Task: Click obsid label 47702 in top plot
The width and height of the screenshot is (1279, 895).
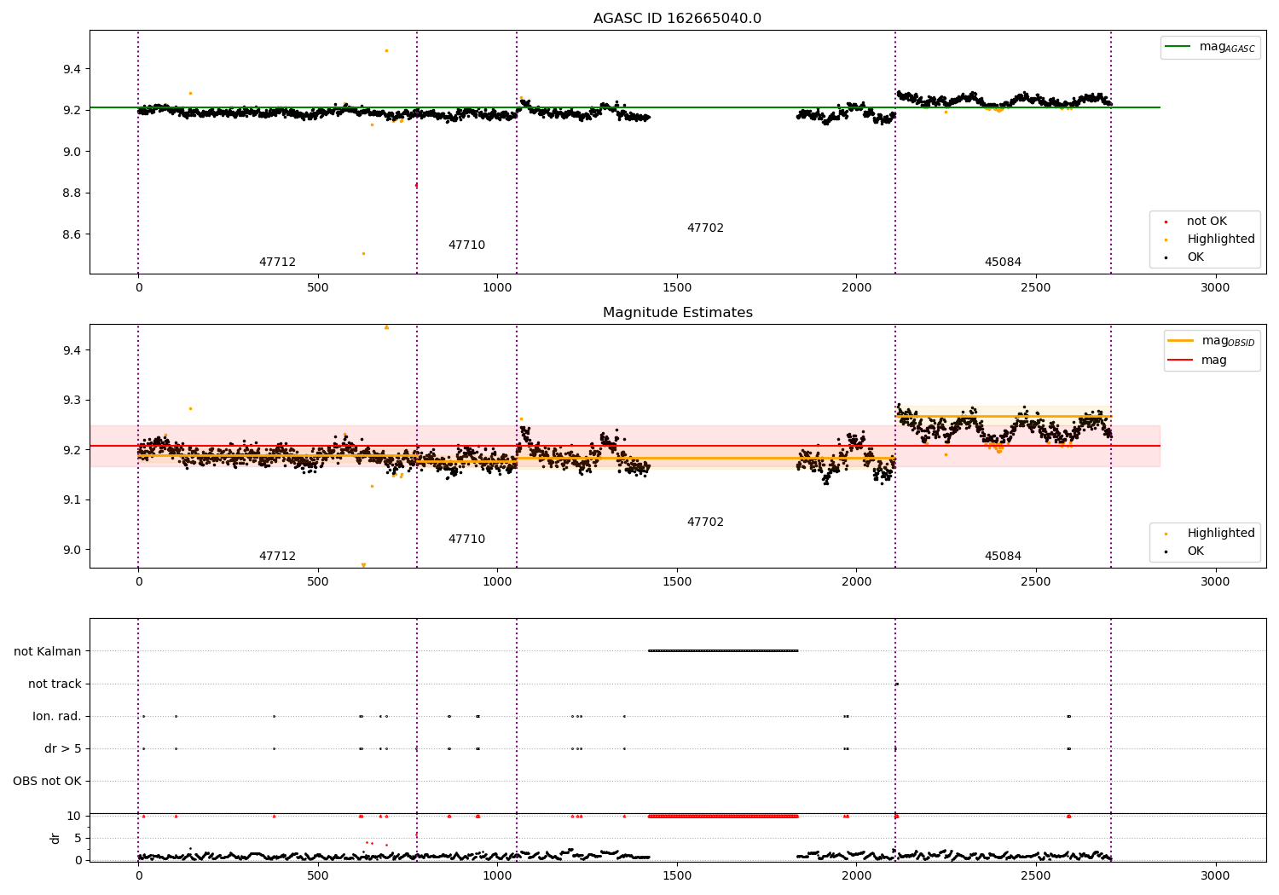Action: 705,228
